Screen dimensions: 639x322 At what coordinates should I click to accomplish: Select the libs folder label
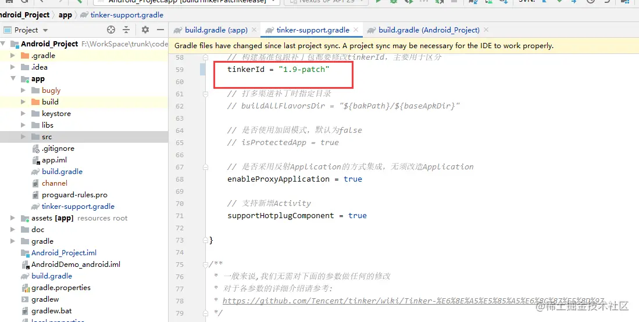[x=47, y=125]
